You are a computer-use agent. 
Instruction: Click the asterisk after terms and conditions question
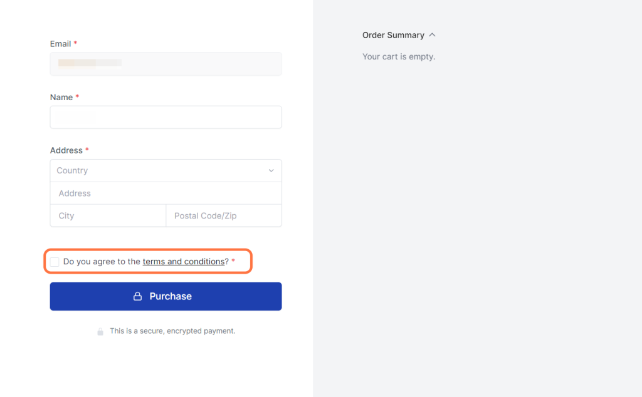234,261
